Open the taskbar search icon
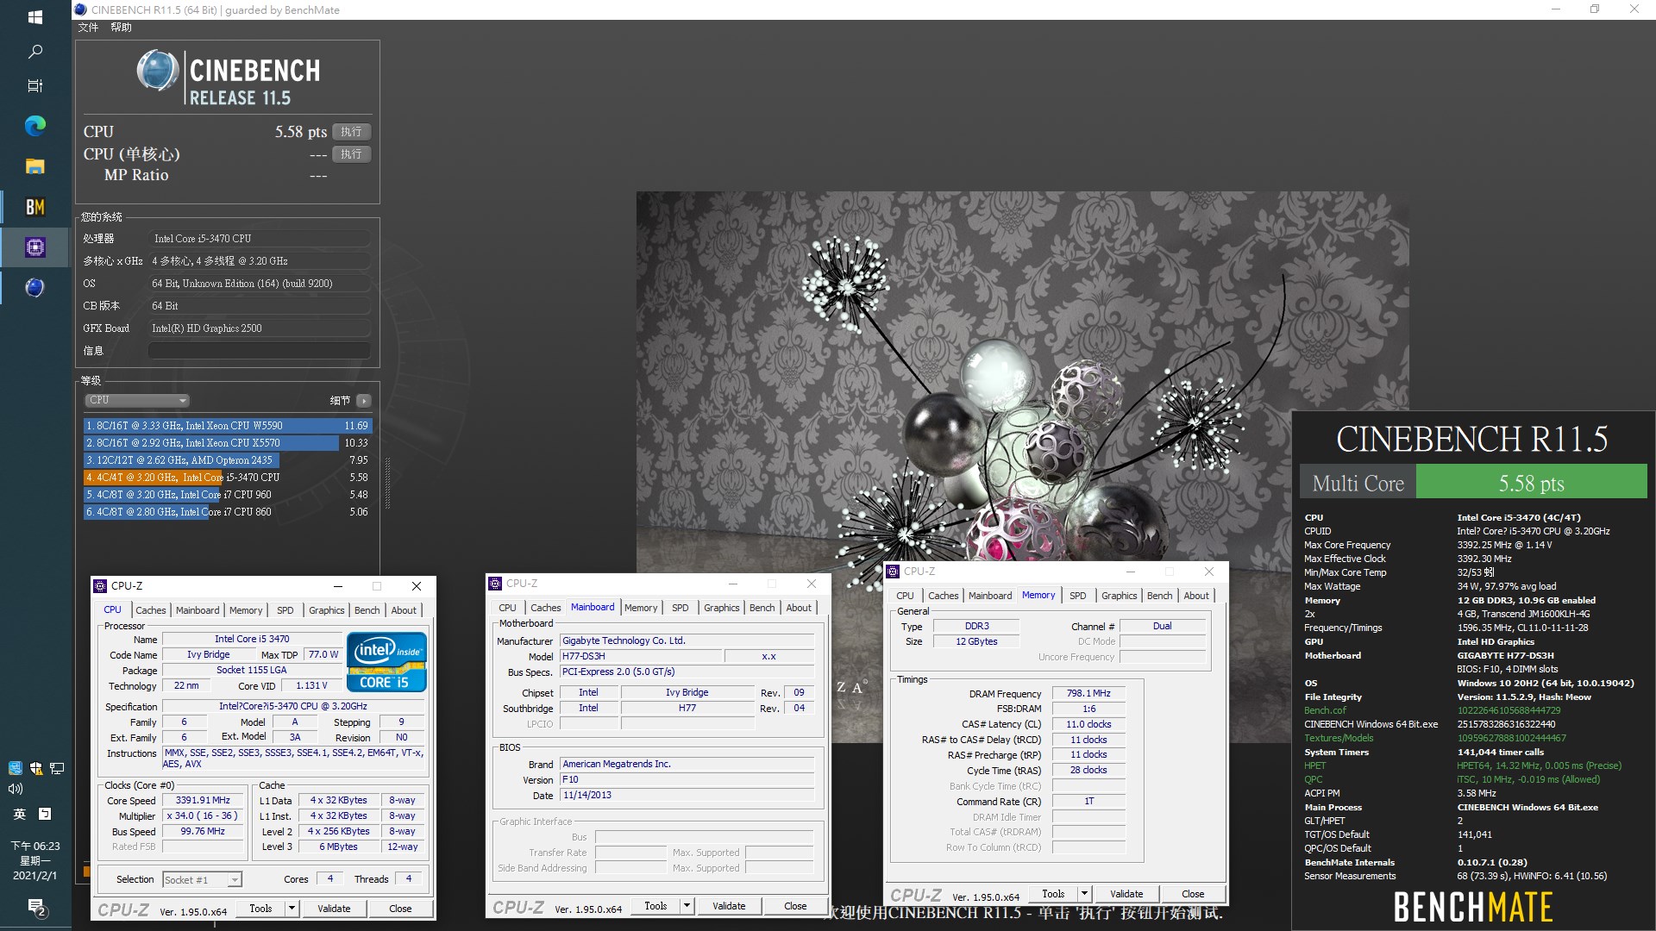 point(35,52)
